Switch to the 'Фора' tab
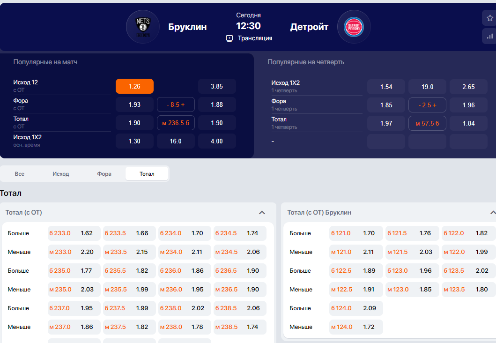Viewport: 496px width, 343px height. click(x=104, y=174)
